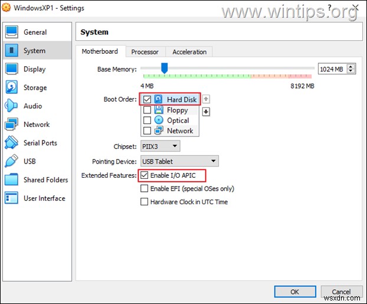The image size is (367, 304).
Task: Select the Audio label in sidebar
Action: (33, 106)
